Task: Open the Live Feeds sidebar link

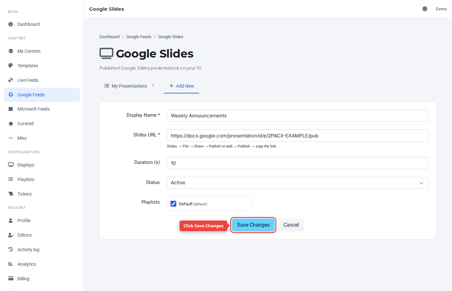Action: click(x=42, y=80)
